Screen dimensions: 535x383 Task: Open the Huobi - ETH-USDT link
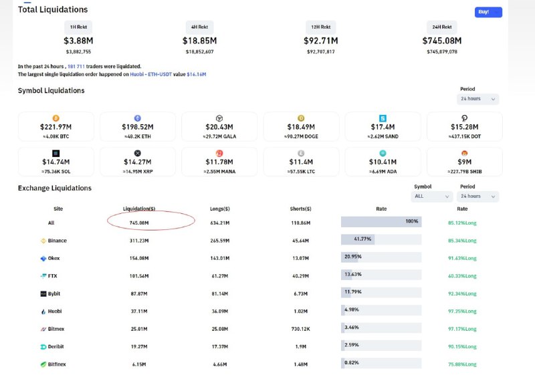(x=151, y=74)
